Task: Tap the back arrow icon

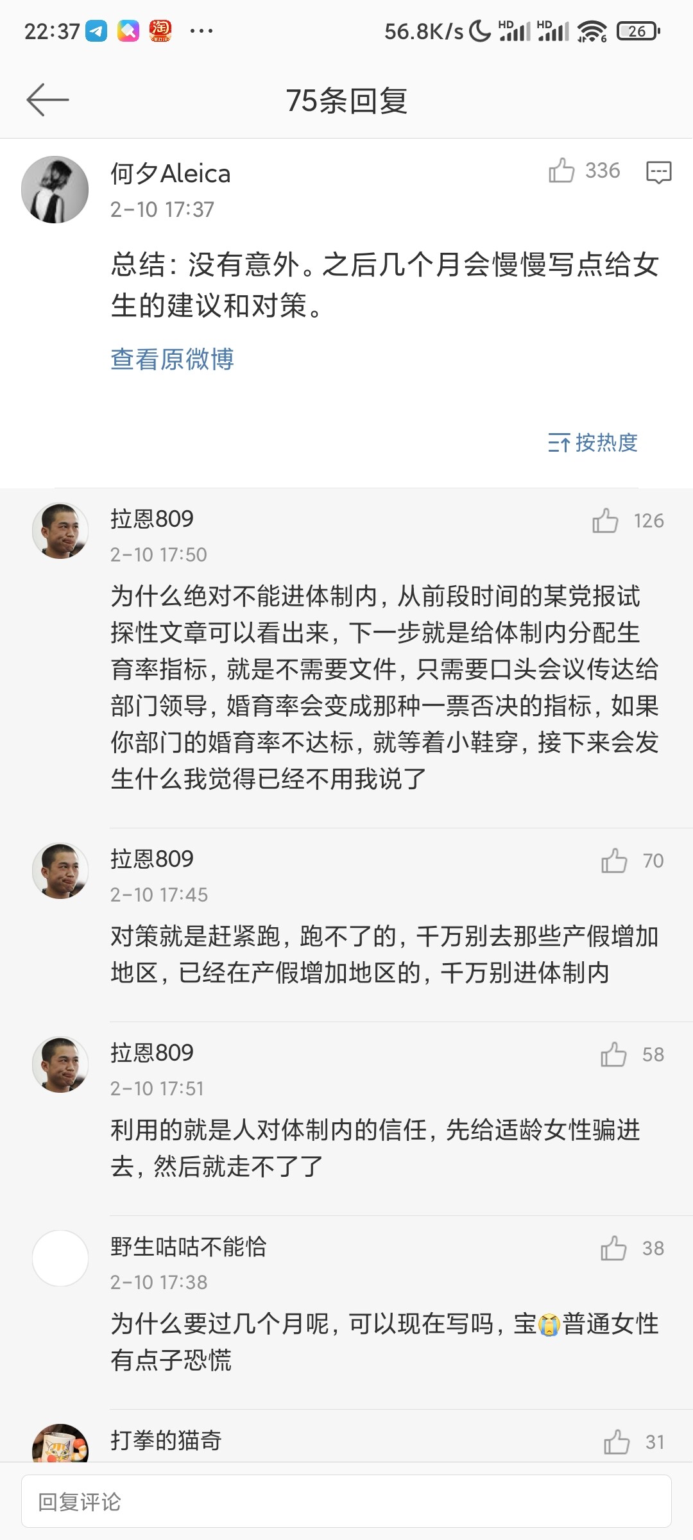Action: point(47,100)
